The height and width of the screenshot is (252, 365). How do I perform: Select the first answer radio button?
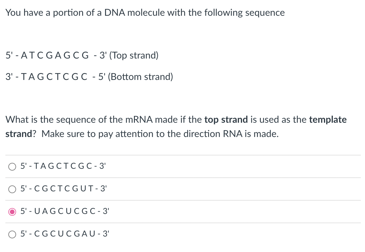pos(12,166)
